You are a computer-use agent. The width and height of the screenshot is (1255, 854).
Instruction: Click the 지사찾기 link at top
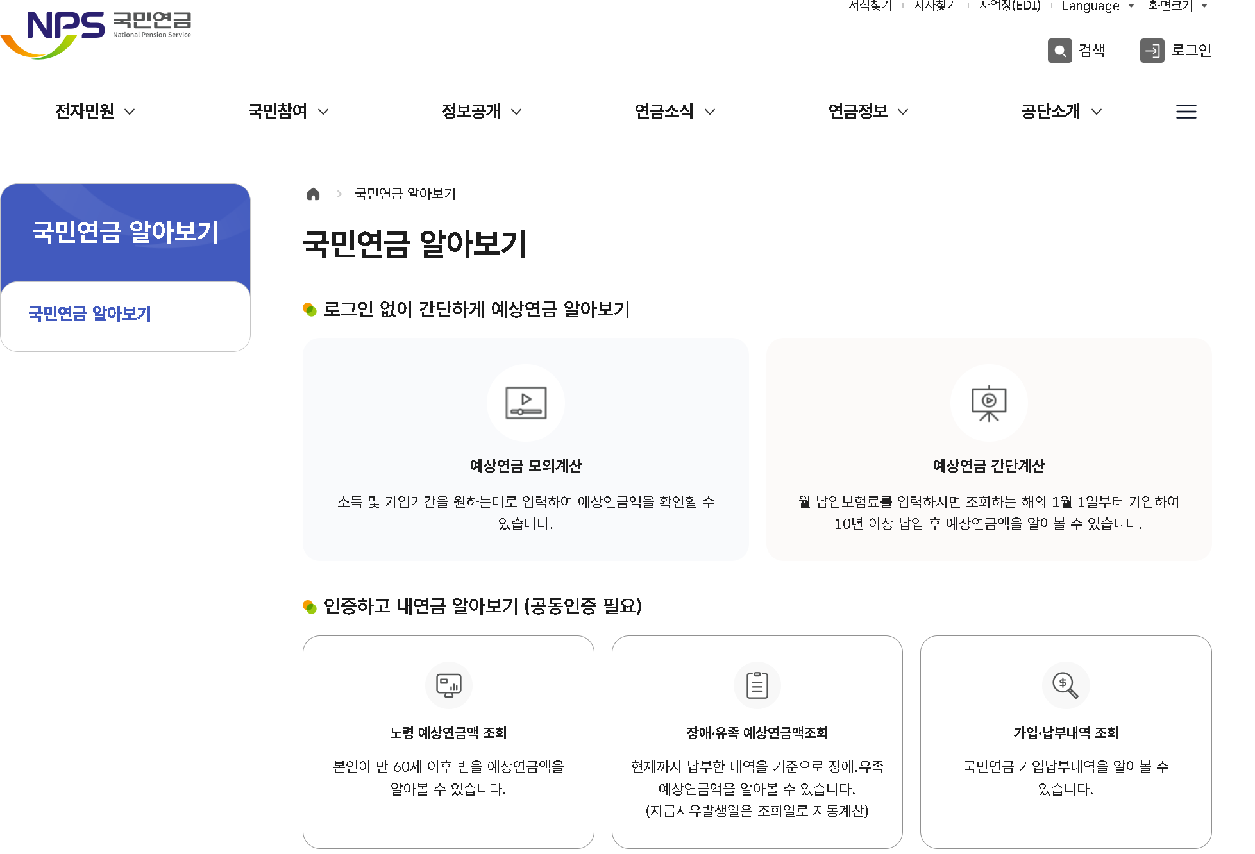tap(935, 6)
